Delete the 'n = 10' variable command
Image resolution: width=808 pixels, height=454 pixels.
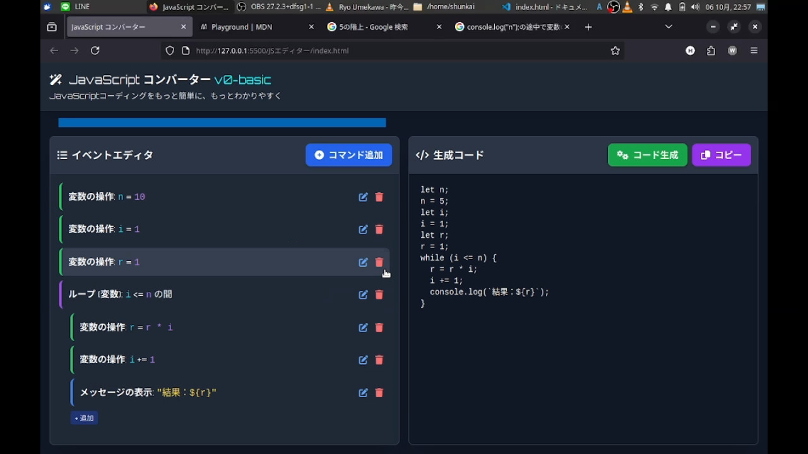click(x=379, y=197)
